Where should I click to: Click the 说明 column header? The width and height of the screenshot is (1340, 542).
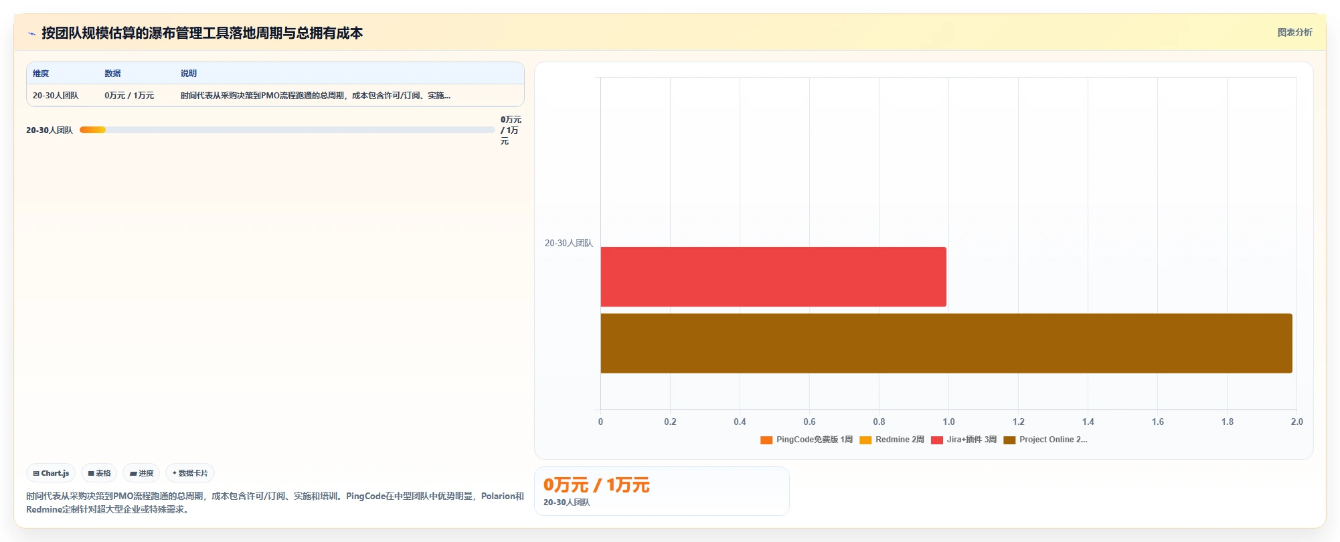[x=189, y=74]
